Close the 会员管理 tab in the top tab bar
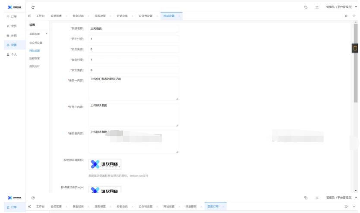The height and width of the screenshot is (213, 360). click(x=66, y=16)
